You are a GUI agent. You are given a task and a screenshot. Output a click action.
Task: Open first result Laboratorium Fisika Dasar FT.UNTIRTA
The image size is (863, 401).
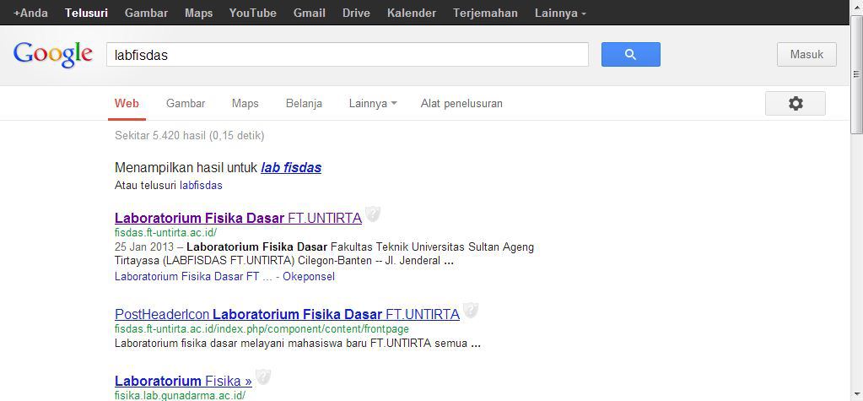click(x=238, y=218)
